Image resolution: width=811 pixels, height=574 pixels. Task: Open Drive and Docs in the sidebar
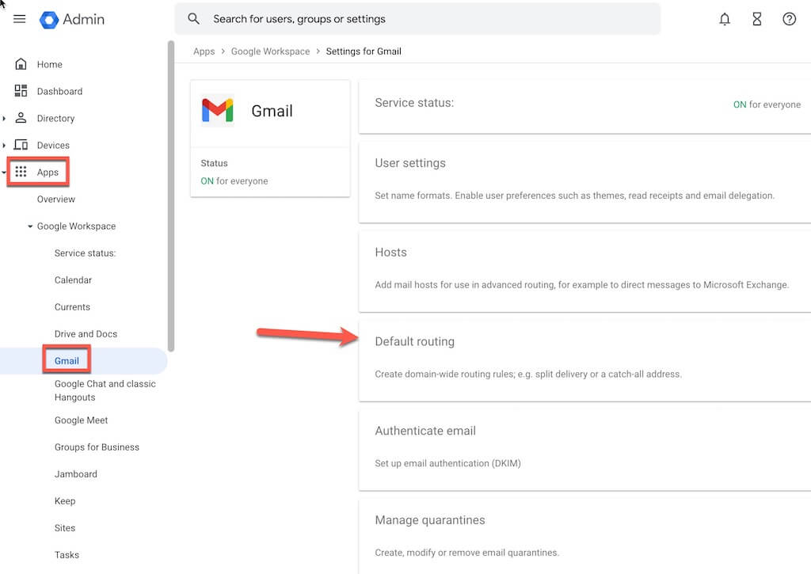(86, 333)
